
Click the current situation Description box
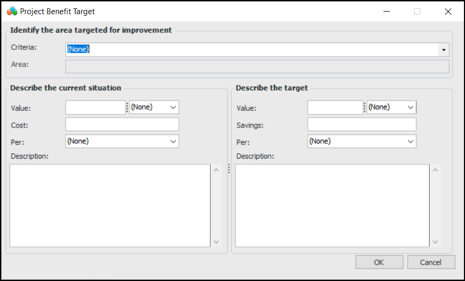click(110, 205)
